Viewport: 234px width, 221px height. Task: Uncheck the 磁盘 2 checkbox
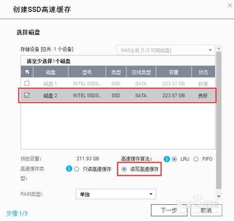tap(27, 95)
